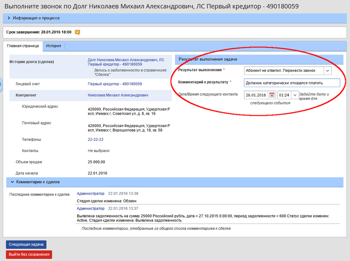Click the time field showing 01:24
The image size is (350, 261).
[x=284, y=95]
